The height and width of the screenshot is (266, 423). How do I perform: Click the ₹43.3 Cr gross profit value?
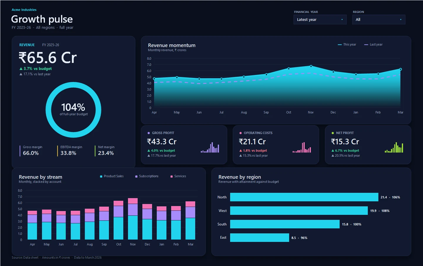pyautogui.click(x=162, y=142)
